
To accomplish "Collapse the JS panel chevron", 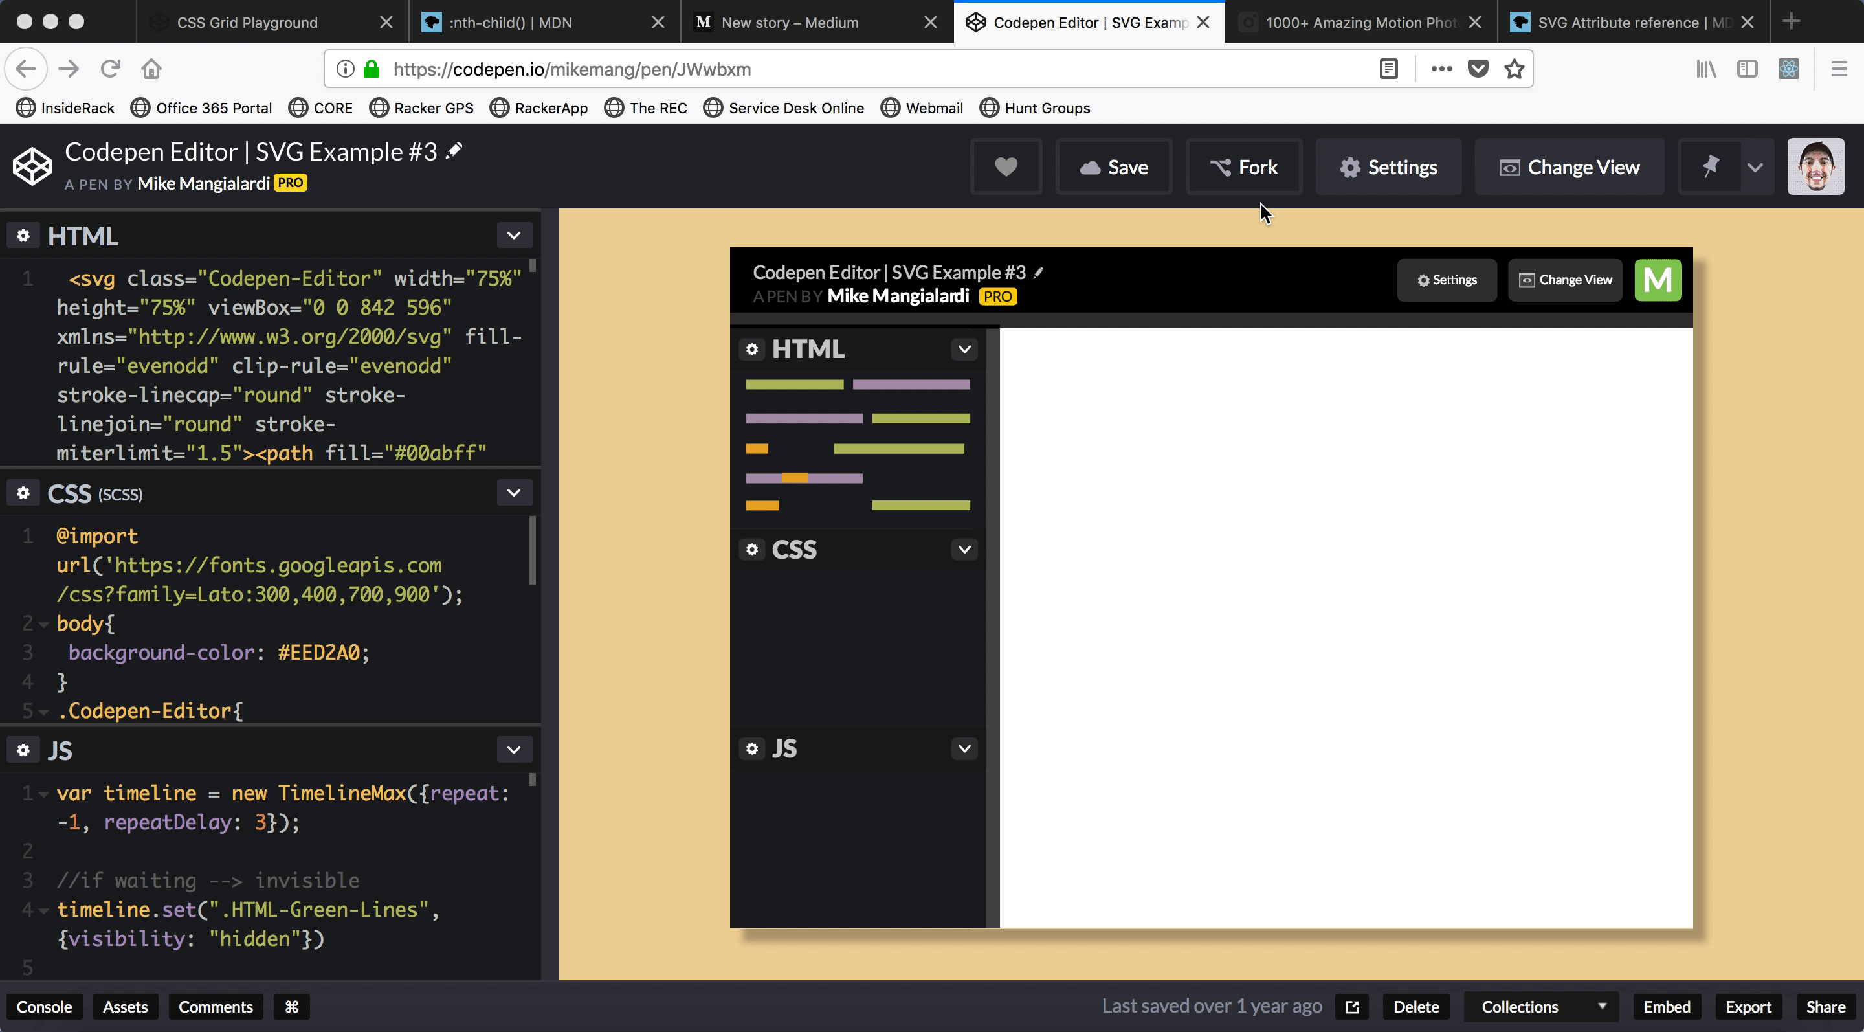I will click(515, 750).
